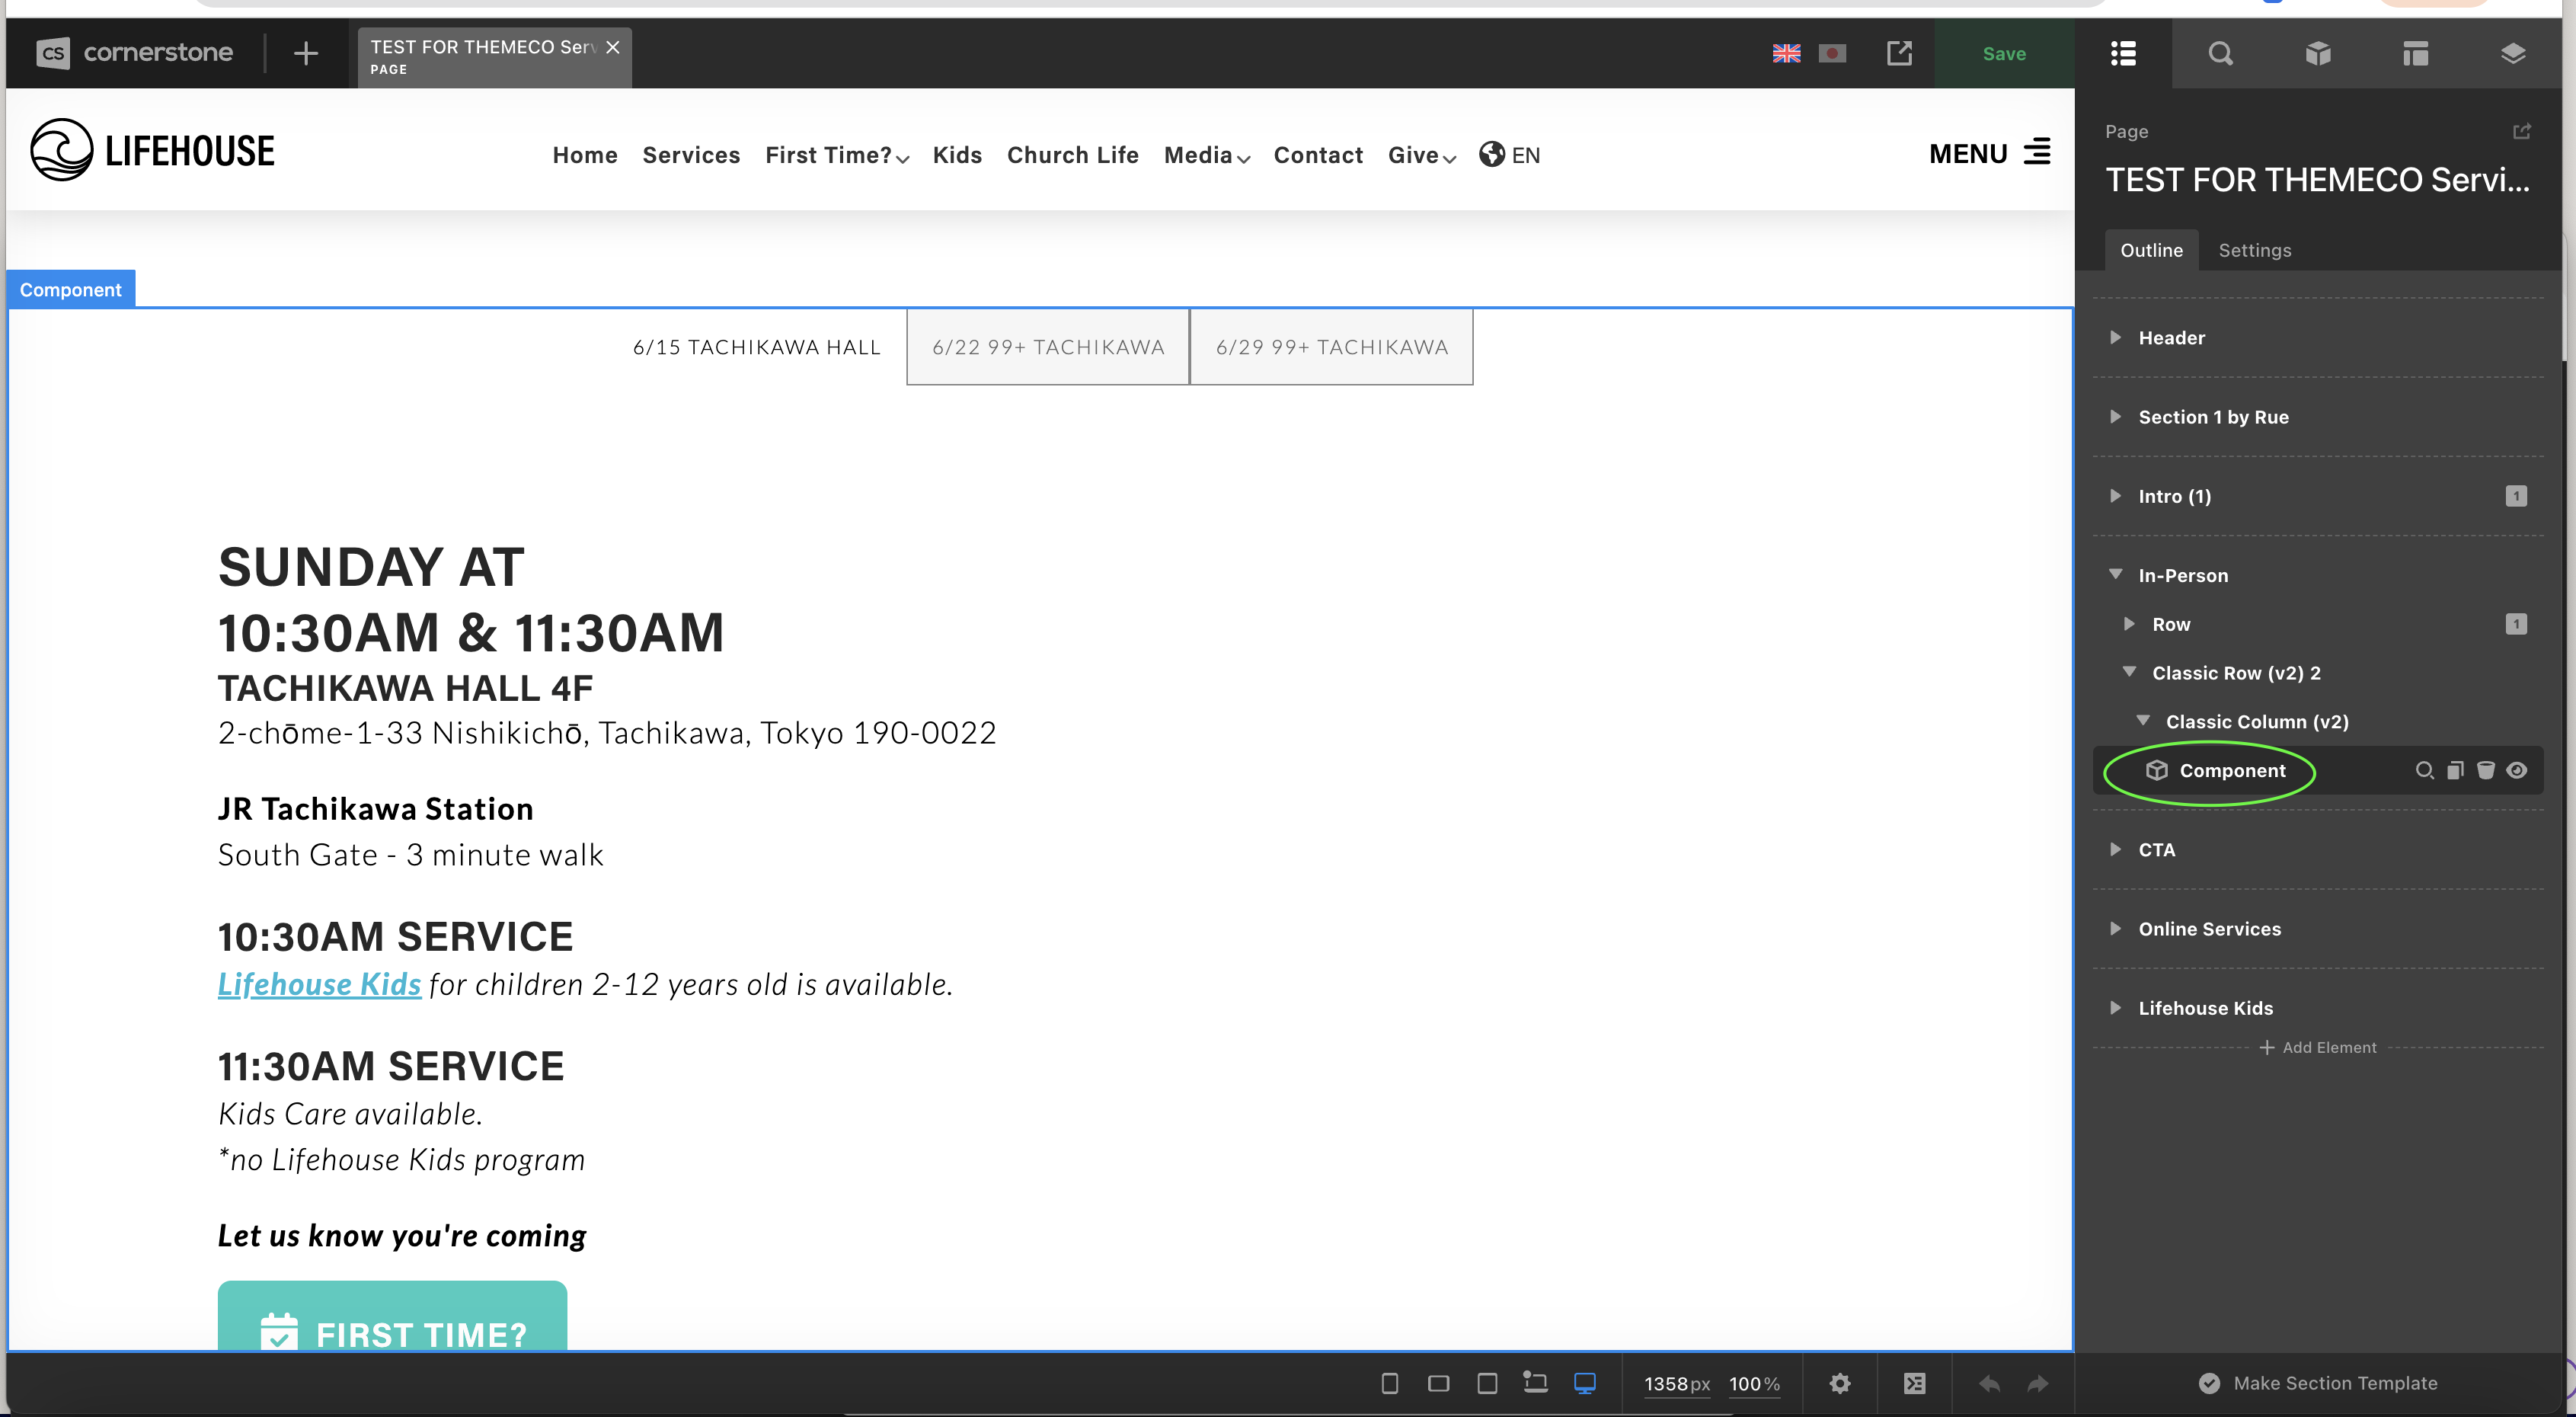
Task: Expand the Online Services outline item
Action: (2115, 929)
